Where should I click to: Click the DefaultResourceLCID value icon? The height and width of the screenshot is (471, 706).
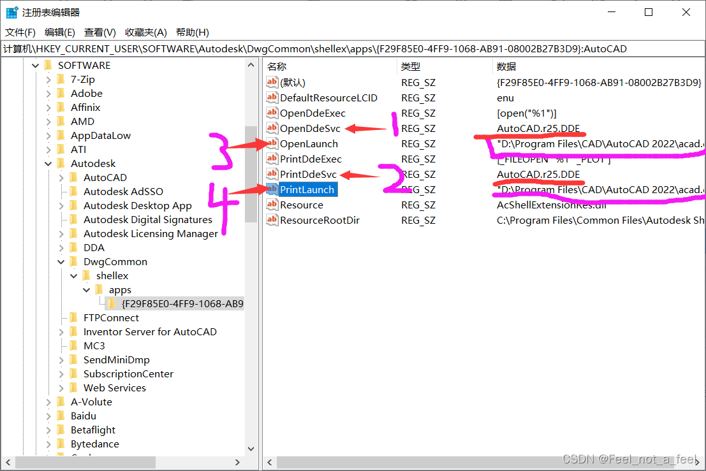pos(272,97)
